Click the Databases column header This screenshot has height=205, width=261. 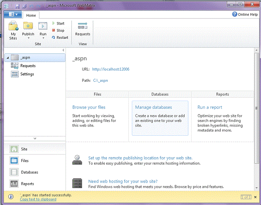pos(160,94)
